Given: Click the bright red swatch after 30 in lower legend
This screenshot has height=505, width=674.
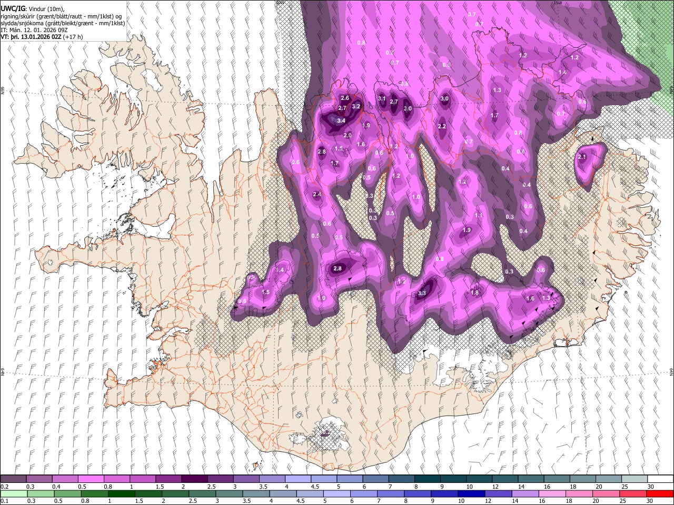Looking at the screenshot, I should [x=660, y=493].
